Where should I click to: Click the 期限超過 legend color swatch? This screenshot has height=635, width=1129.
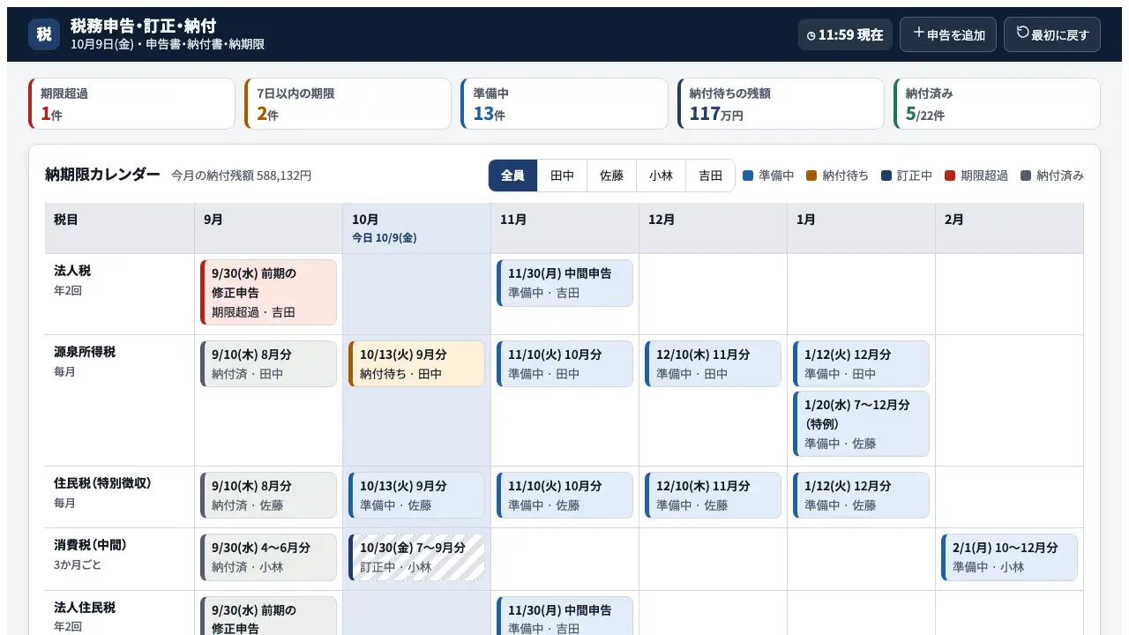coord(950,176)
